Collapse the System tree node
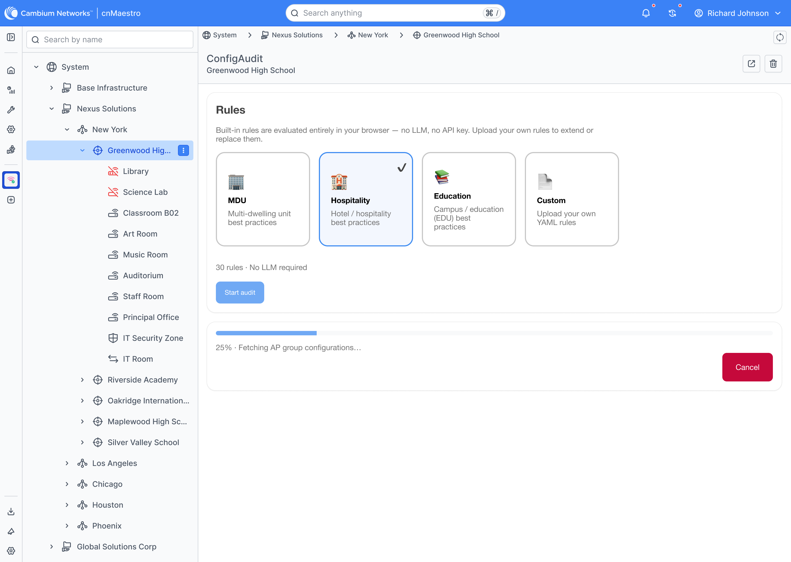 click(x=36, y=67)
